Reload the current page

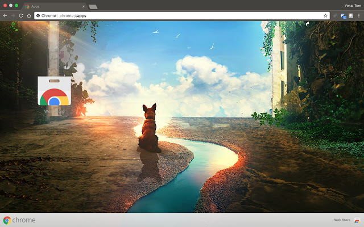click(x=21, y=16)
